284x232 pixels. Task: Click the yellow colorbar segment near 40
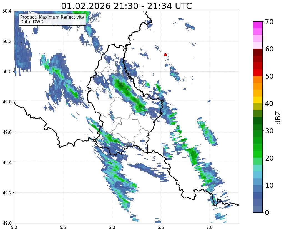[x=258, y=100]
